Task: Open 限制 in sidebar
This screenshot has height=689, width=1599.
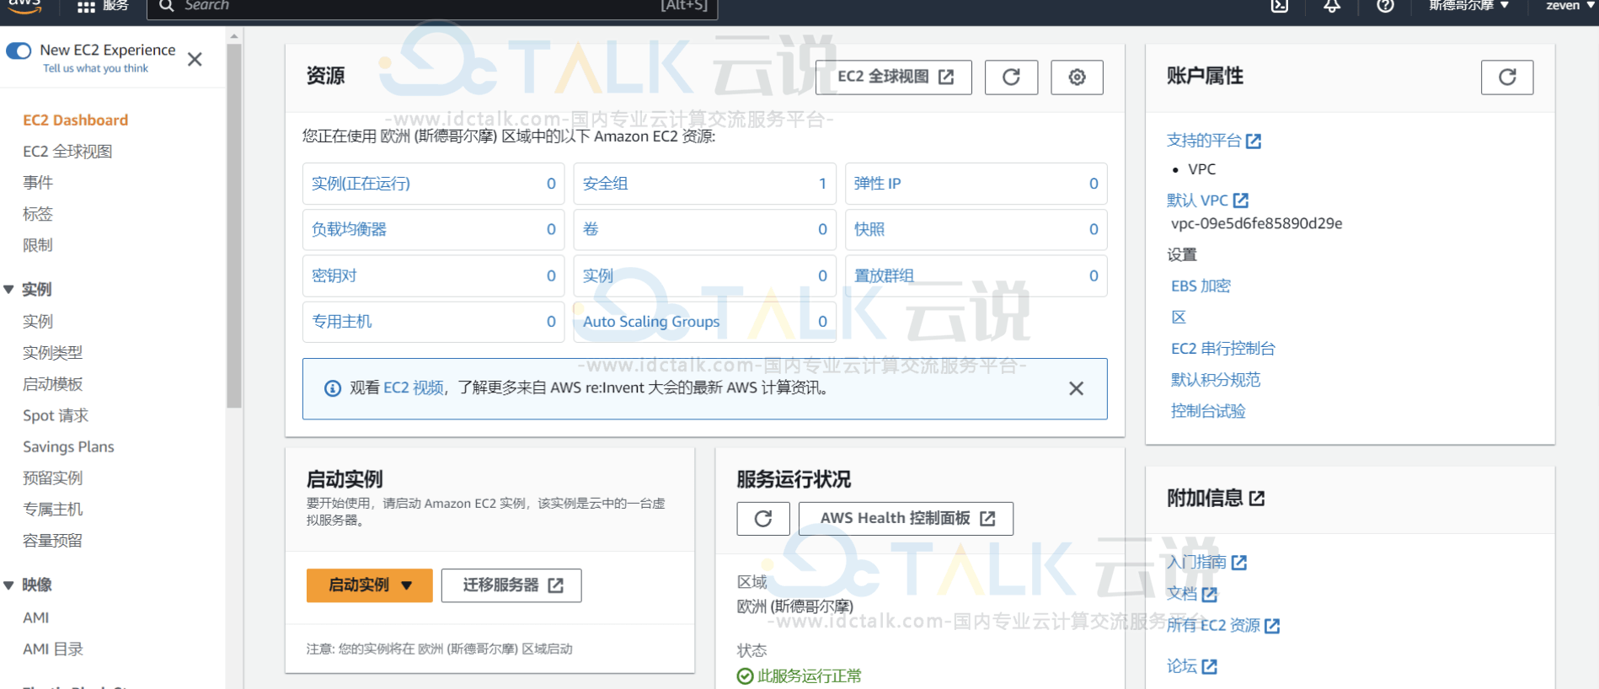Action: (38, 245)
